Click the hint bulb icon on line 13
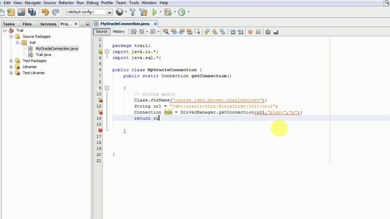Screen dimensions: 390x219 100,112
